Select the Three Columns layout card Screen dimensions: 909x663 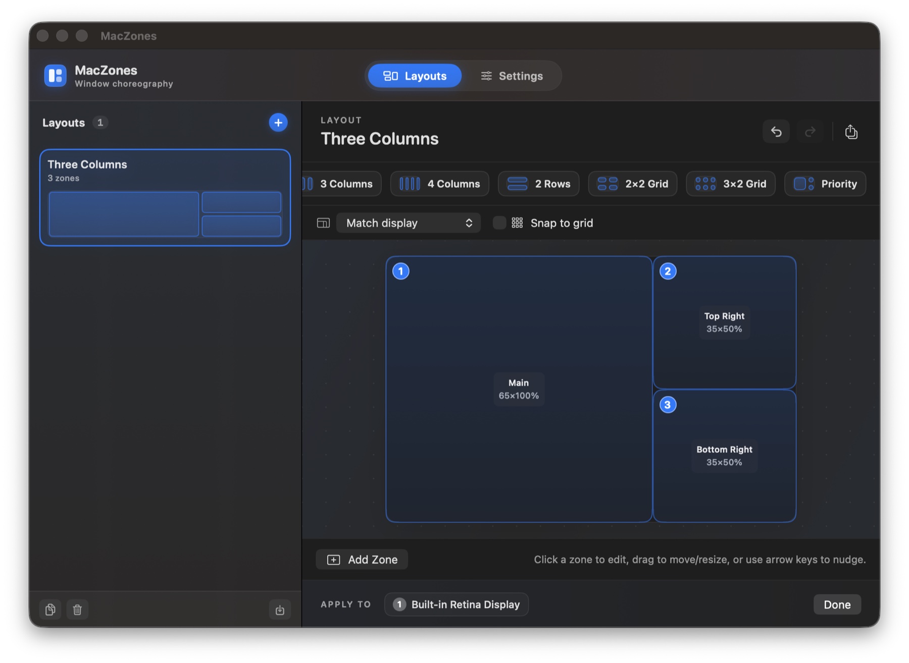[165, 198]
